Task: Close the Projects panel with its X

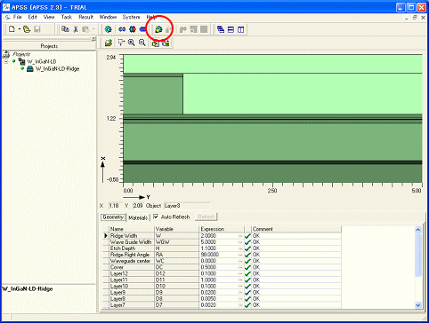Action: [93, 39]
